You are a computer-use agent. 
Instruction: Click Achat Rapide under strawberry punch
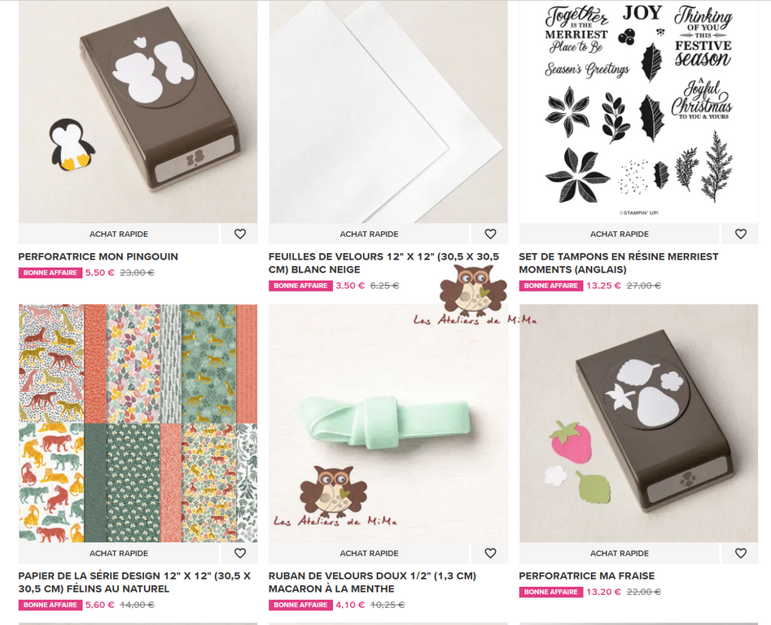tap(619, 553)
